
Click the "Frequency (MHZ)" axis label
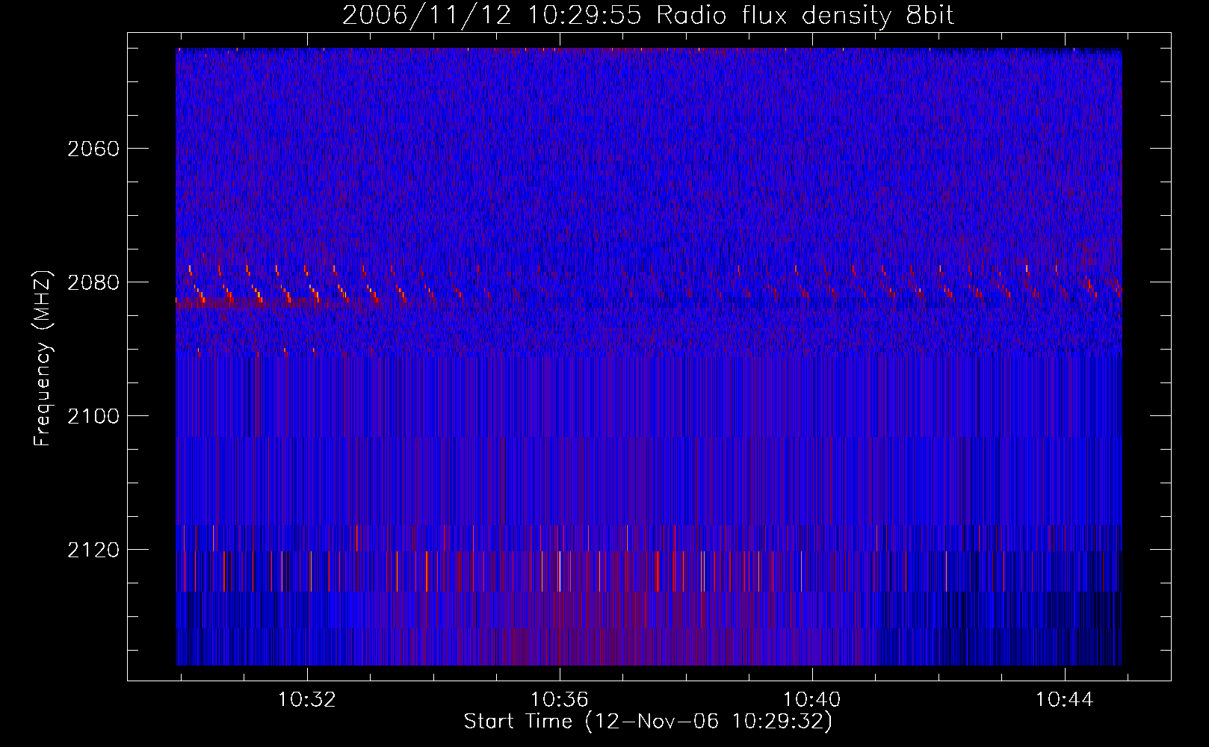43,359
